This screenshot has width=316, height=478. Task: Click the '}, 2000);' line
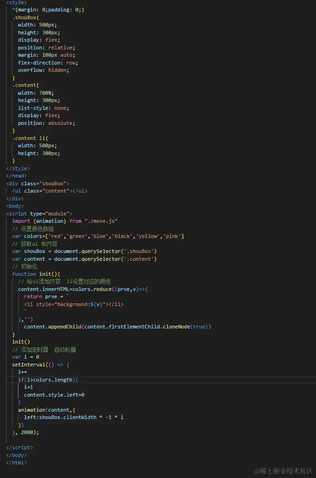[26, 432]
